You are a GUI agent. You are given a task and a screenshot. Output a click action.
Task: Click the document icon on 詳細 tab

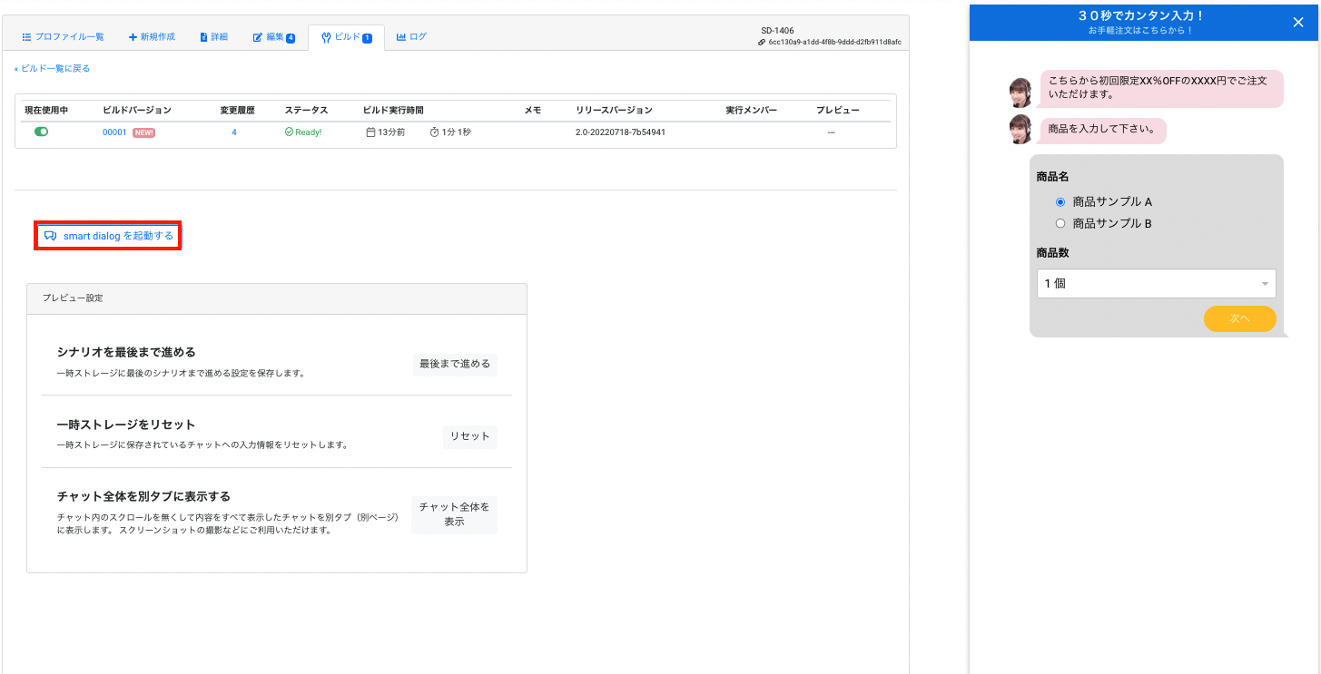pyautogui.click(x=203, y=37)
